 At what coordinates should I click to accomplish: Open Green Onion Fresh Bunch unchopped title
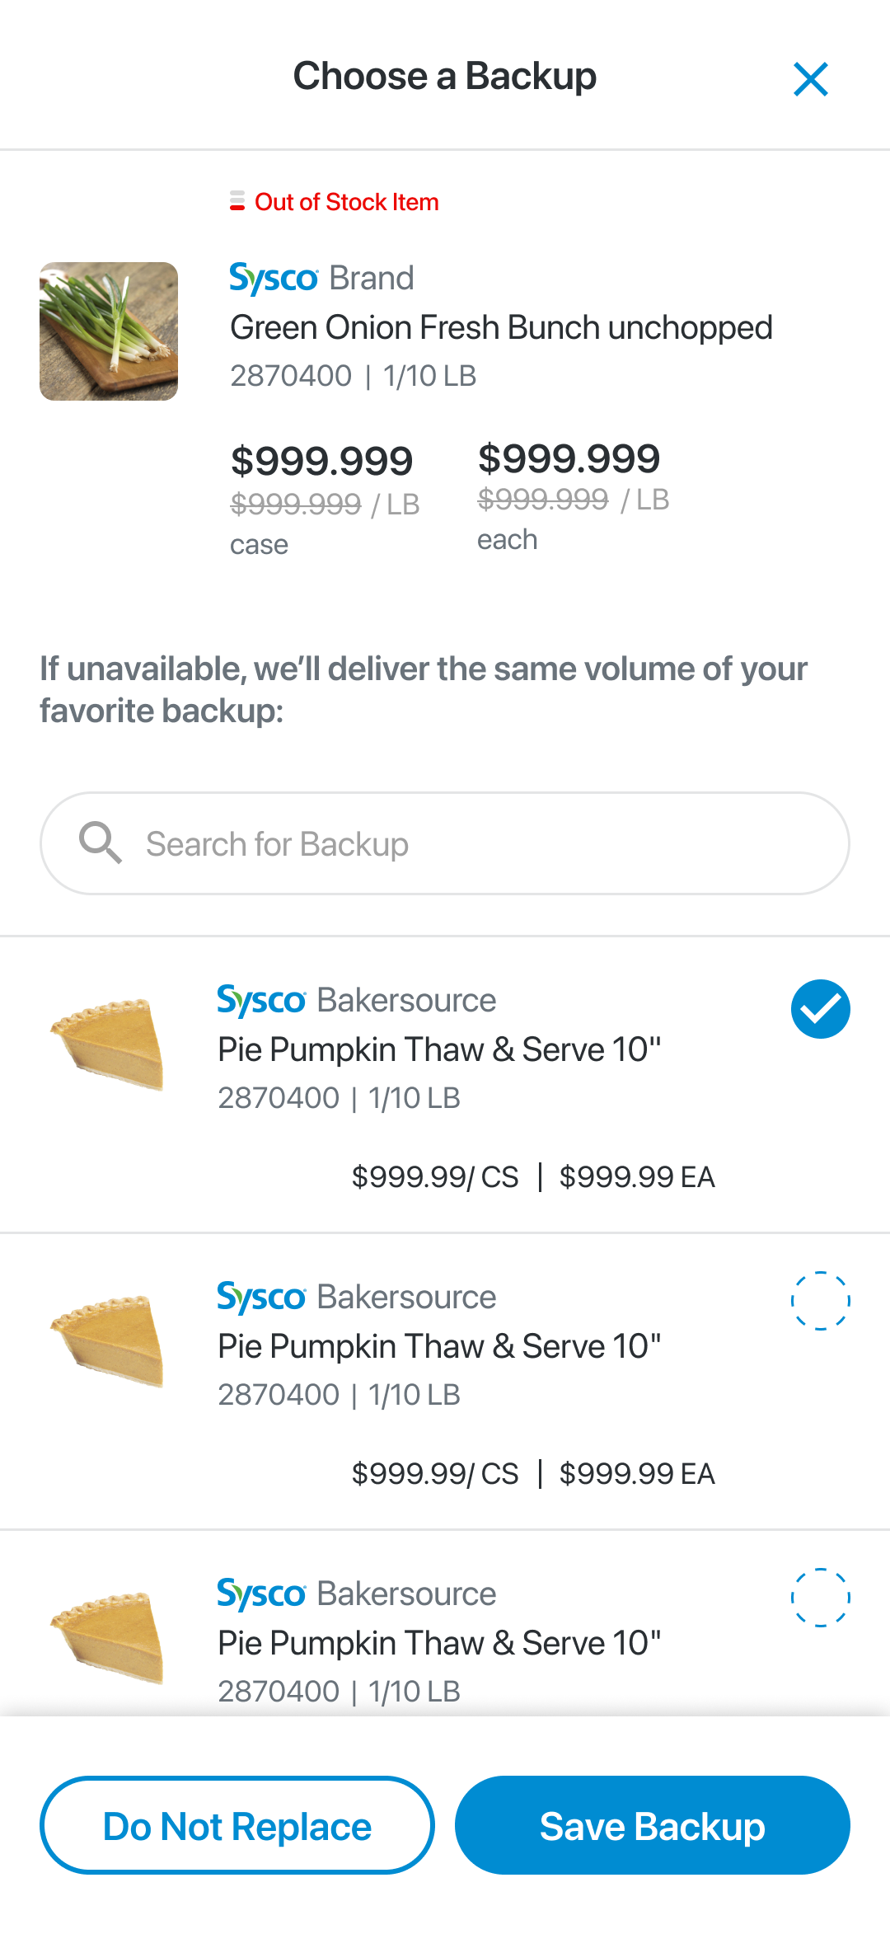[x=501, y=328]
